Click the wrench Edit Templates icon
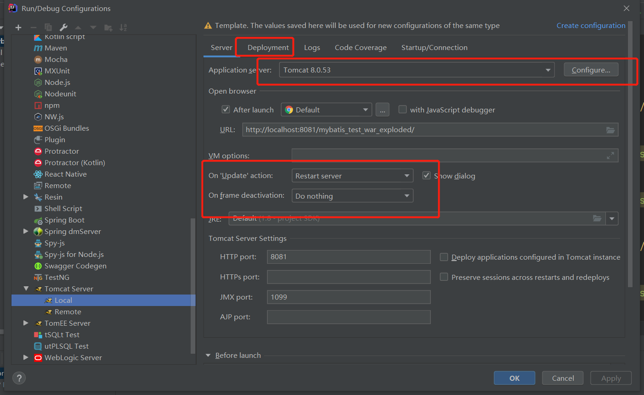Image resolution: width=644 pixels, height=395 pixels. (63, 28)
